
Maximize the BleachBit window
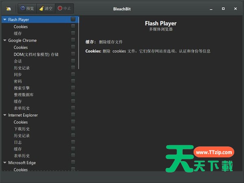tap(223, 9)
